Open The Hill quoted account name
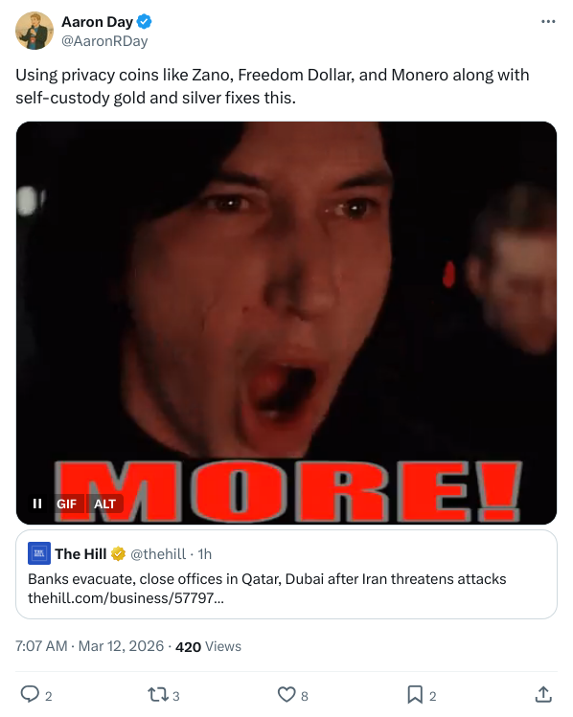The height and width of the screenshot is (717, 573). 80,553
